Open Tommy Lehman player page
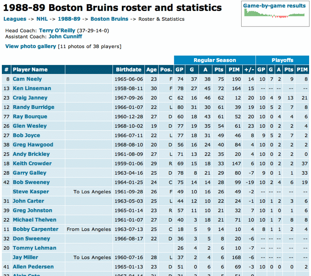 pos(34,248)
